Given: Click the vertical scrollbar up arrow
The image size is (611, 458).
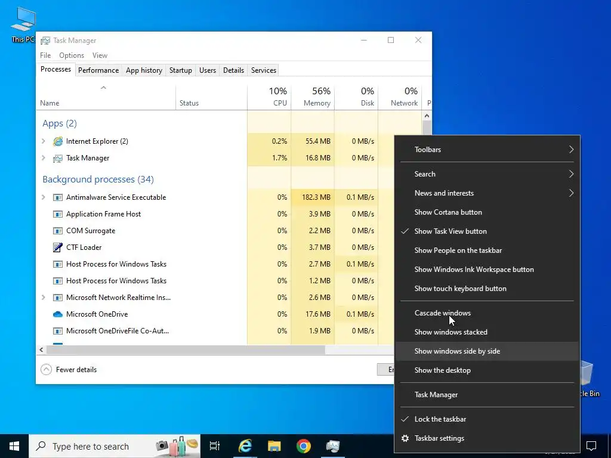Looking at the screenshot, I should (x=427, y=116).
